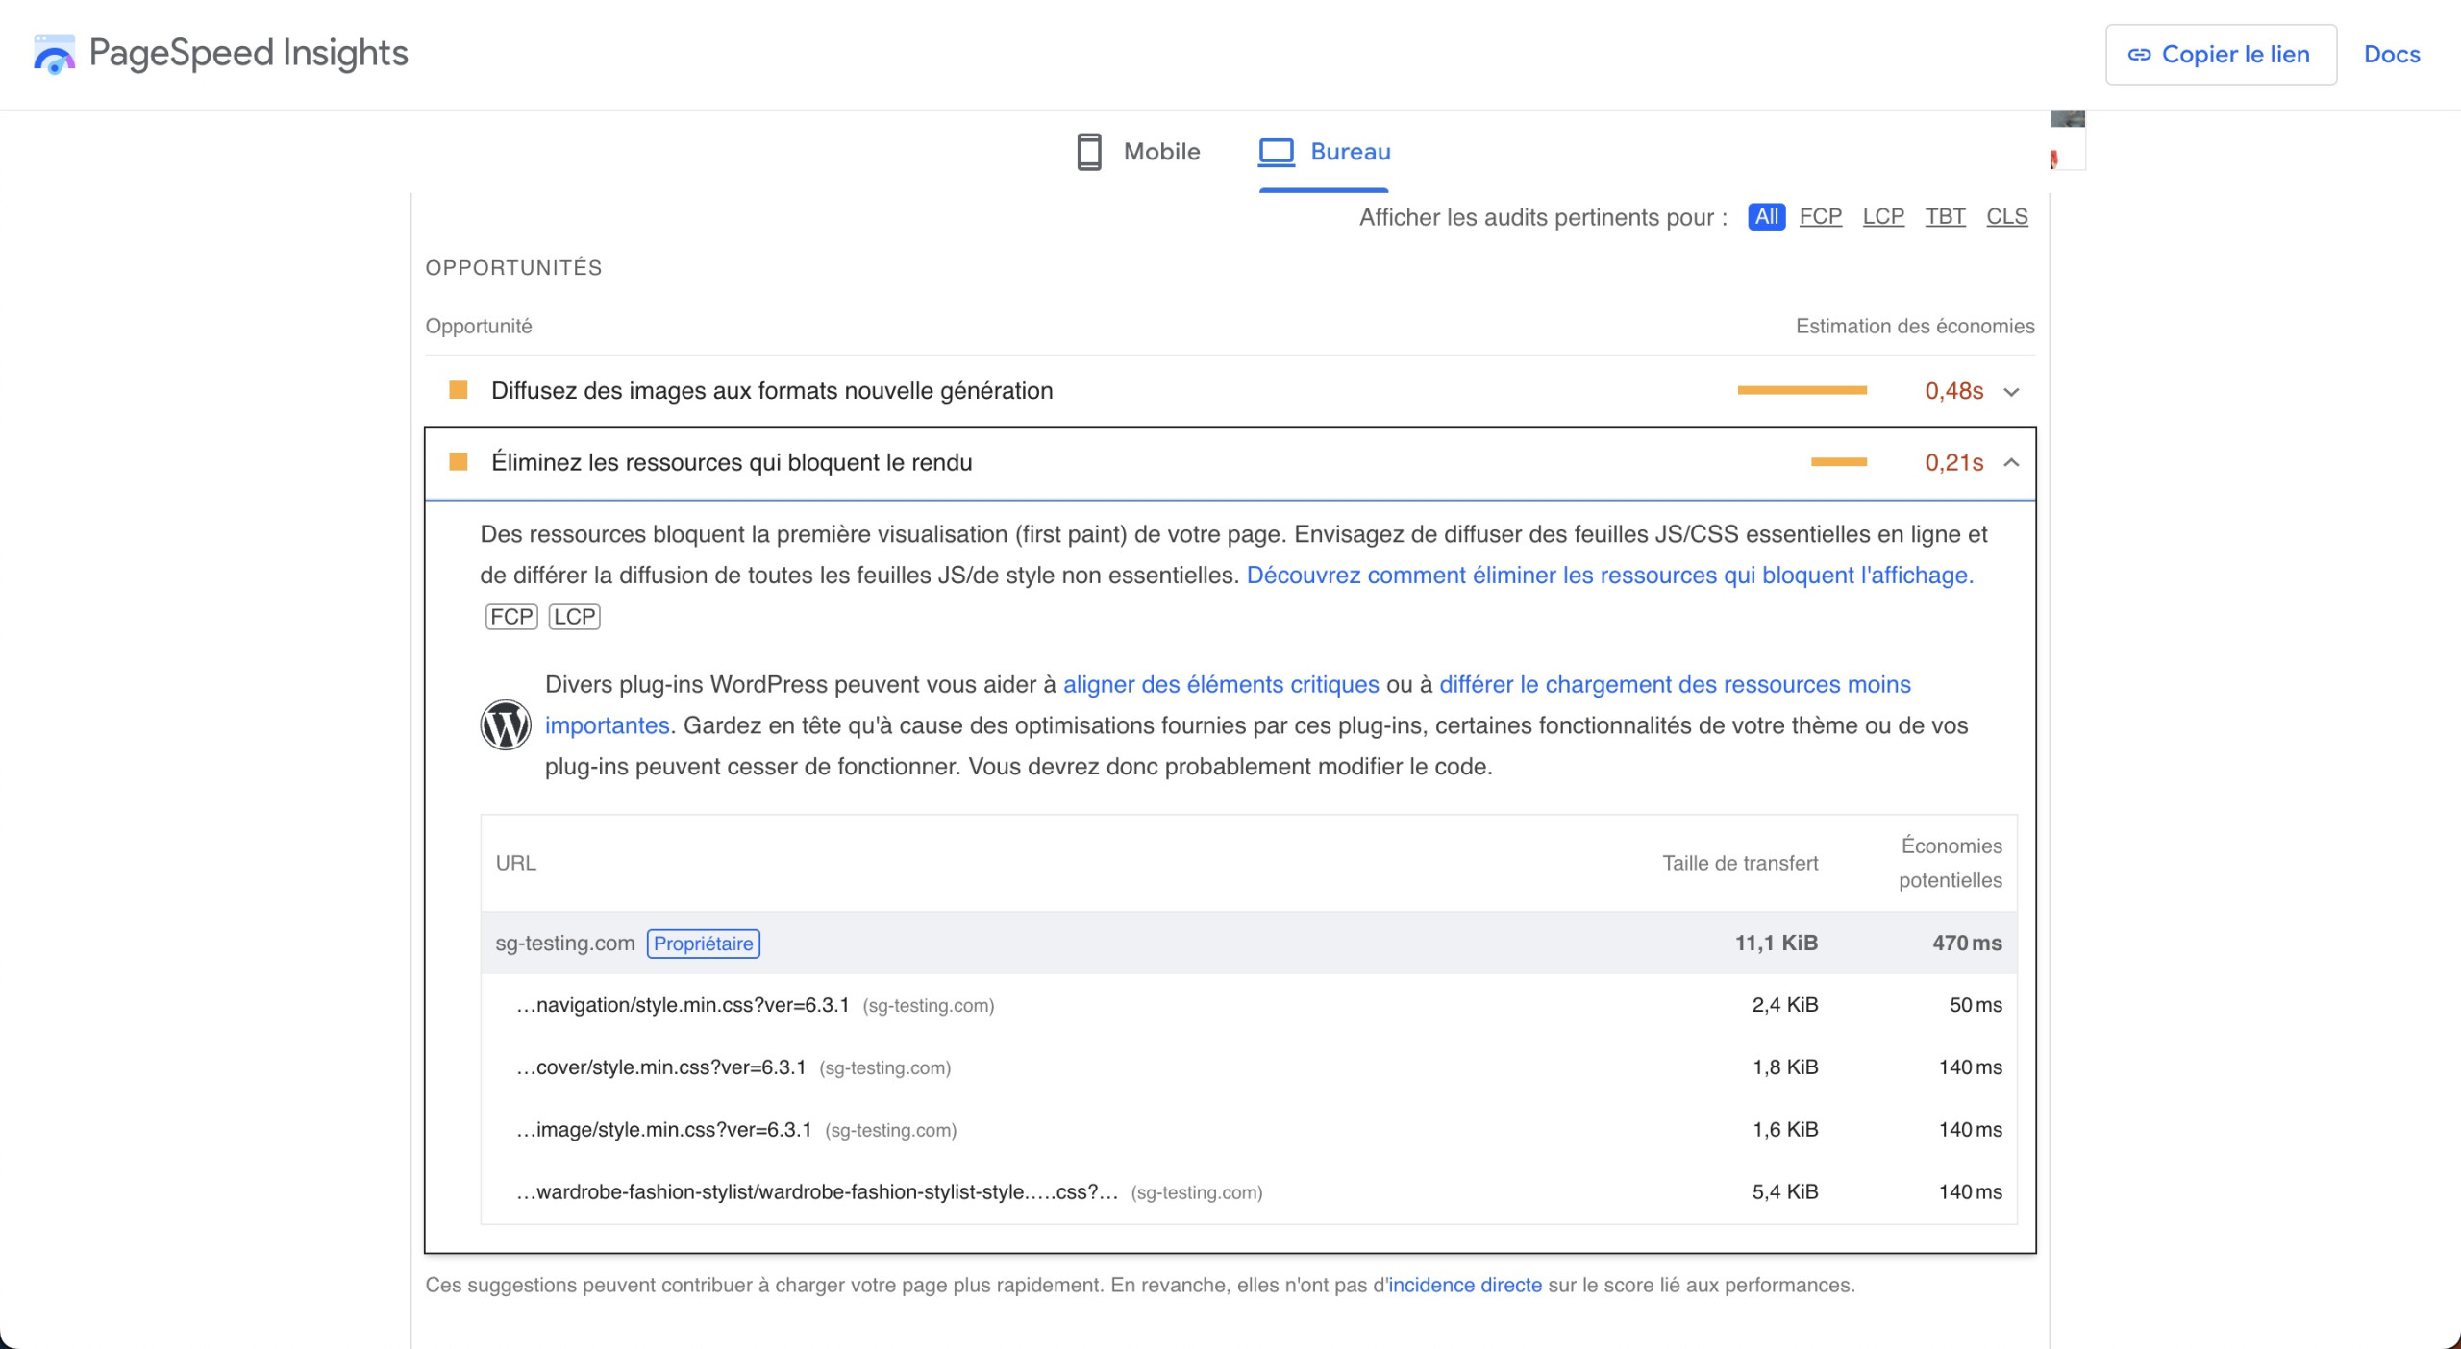Click the link icon in Copier le lien
2461x1349 pixels.
tap(2139, 55)
